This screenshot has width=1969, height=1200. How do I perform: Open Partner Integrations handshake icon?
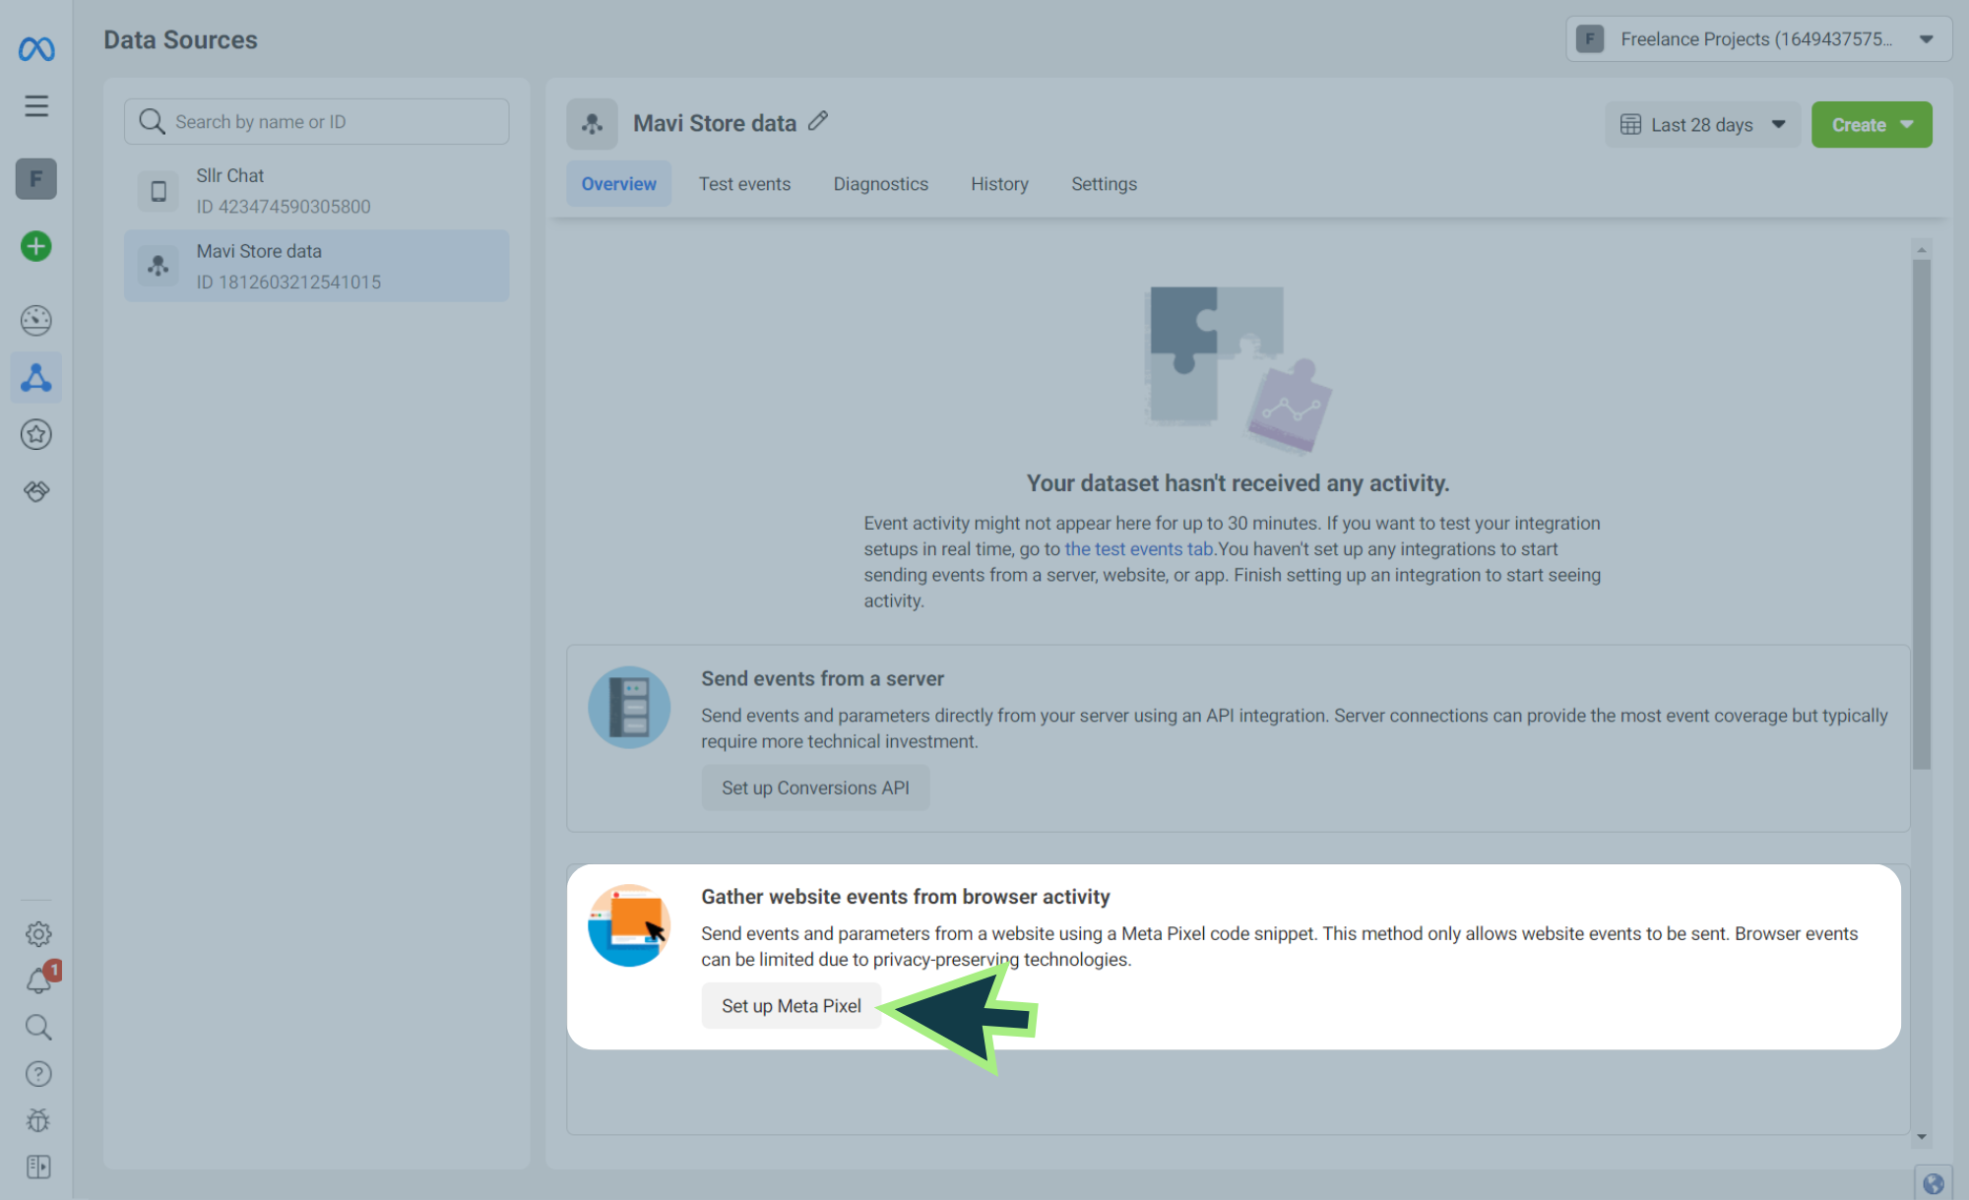36,490
